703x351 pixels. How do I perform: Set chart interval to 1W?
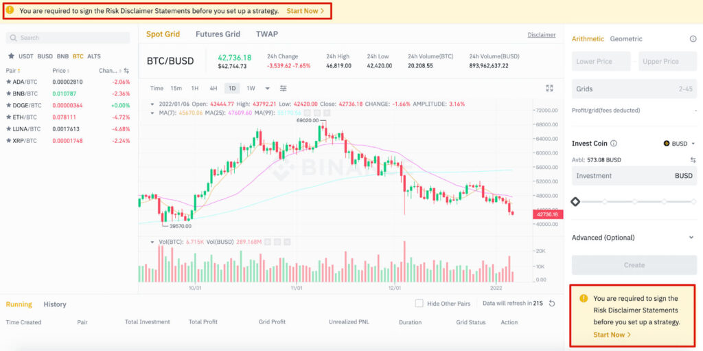tap(251, 88)
